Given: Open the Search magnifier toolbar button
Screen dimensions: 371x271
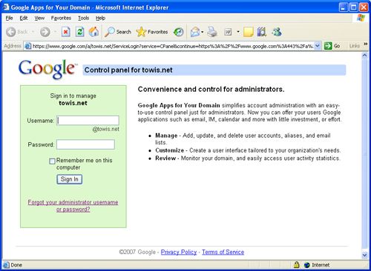Looking at the screenshot, I should click(117, 32).
